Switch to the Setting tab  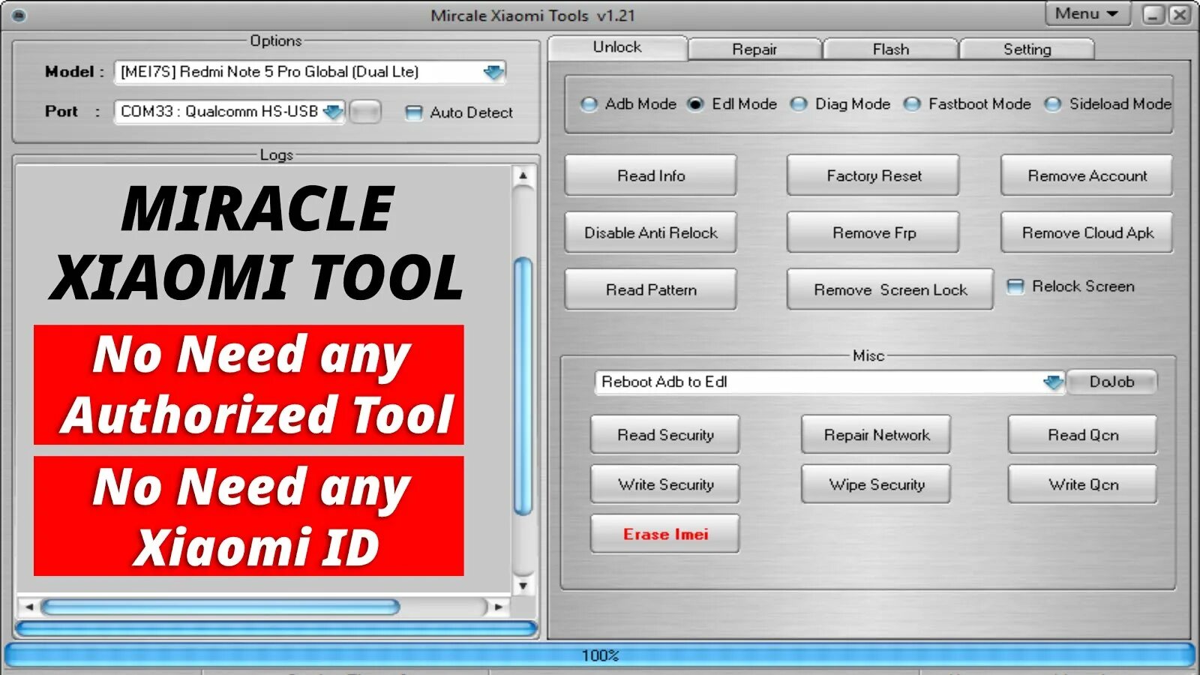(1027, 49)
